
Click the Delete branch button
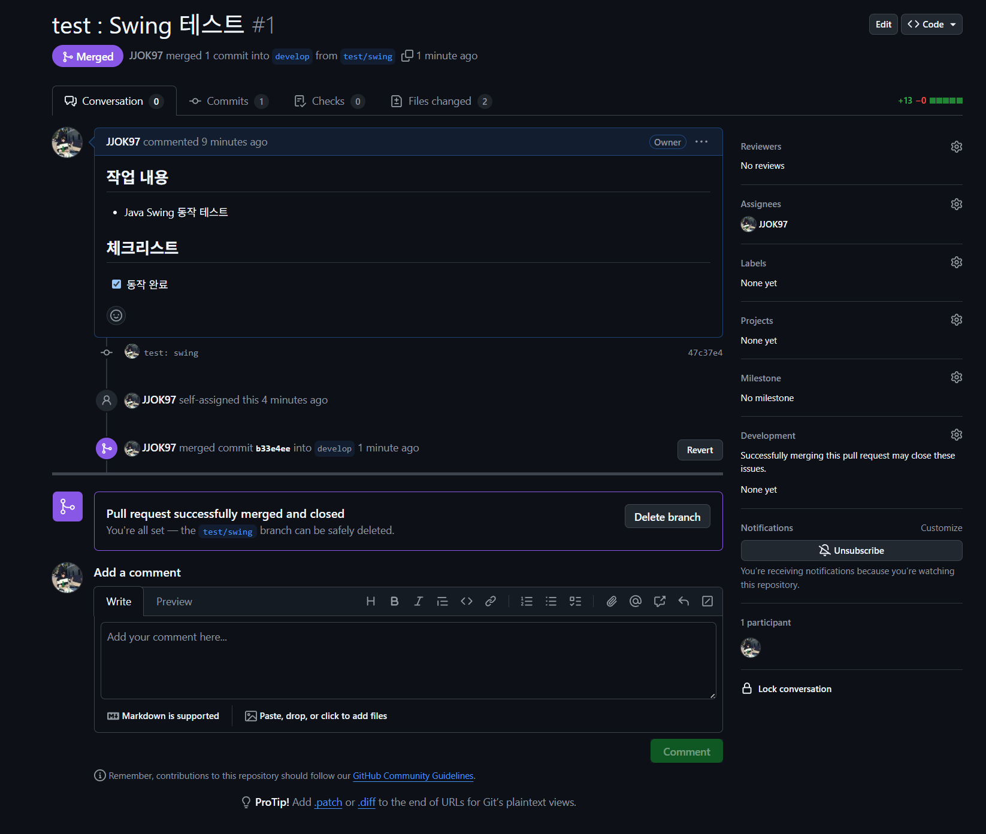tap(667, 517)
